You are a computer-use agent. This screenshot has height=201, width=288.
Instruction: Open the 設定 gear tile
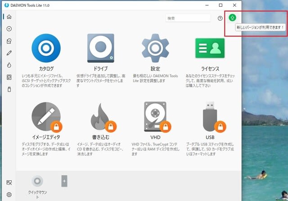coord(155,48)
